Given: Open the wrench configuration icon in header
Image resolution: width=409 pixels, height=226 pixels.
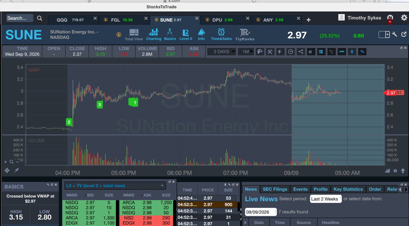Looking at the screenshot, I should [x=394, y=34].
